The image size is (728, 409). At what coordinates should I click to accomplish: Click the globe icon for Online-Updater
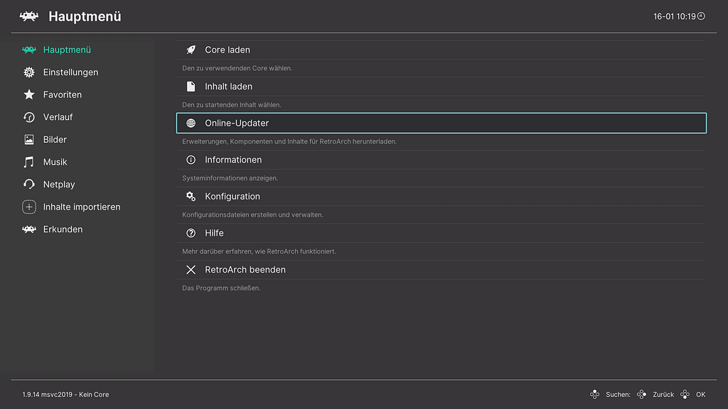coord(191,123)
